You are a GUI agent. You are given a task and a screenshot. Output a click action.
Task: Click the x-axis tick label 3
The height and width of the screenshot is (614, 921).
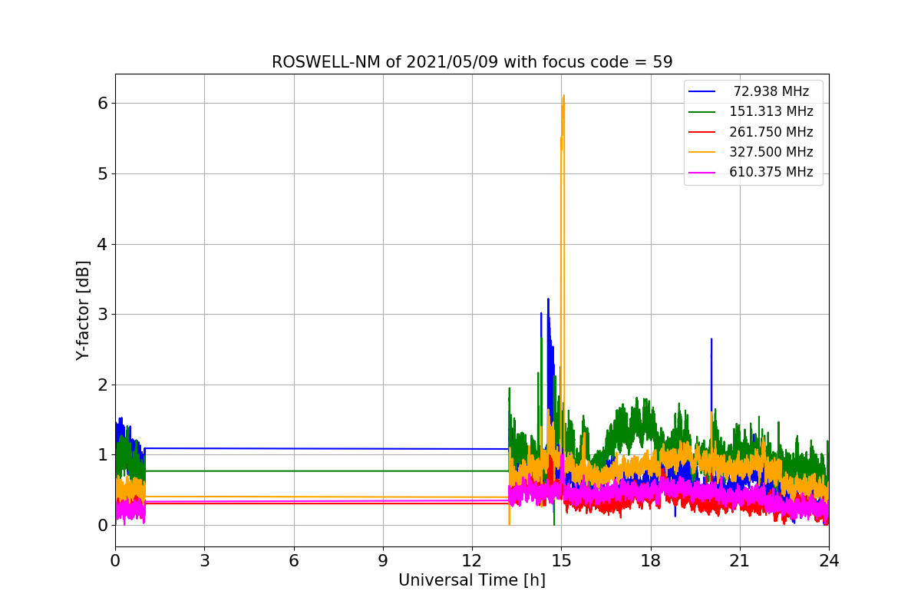(204, 560)
